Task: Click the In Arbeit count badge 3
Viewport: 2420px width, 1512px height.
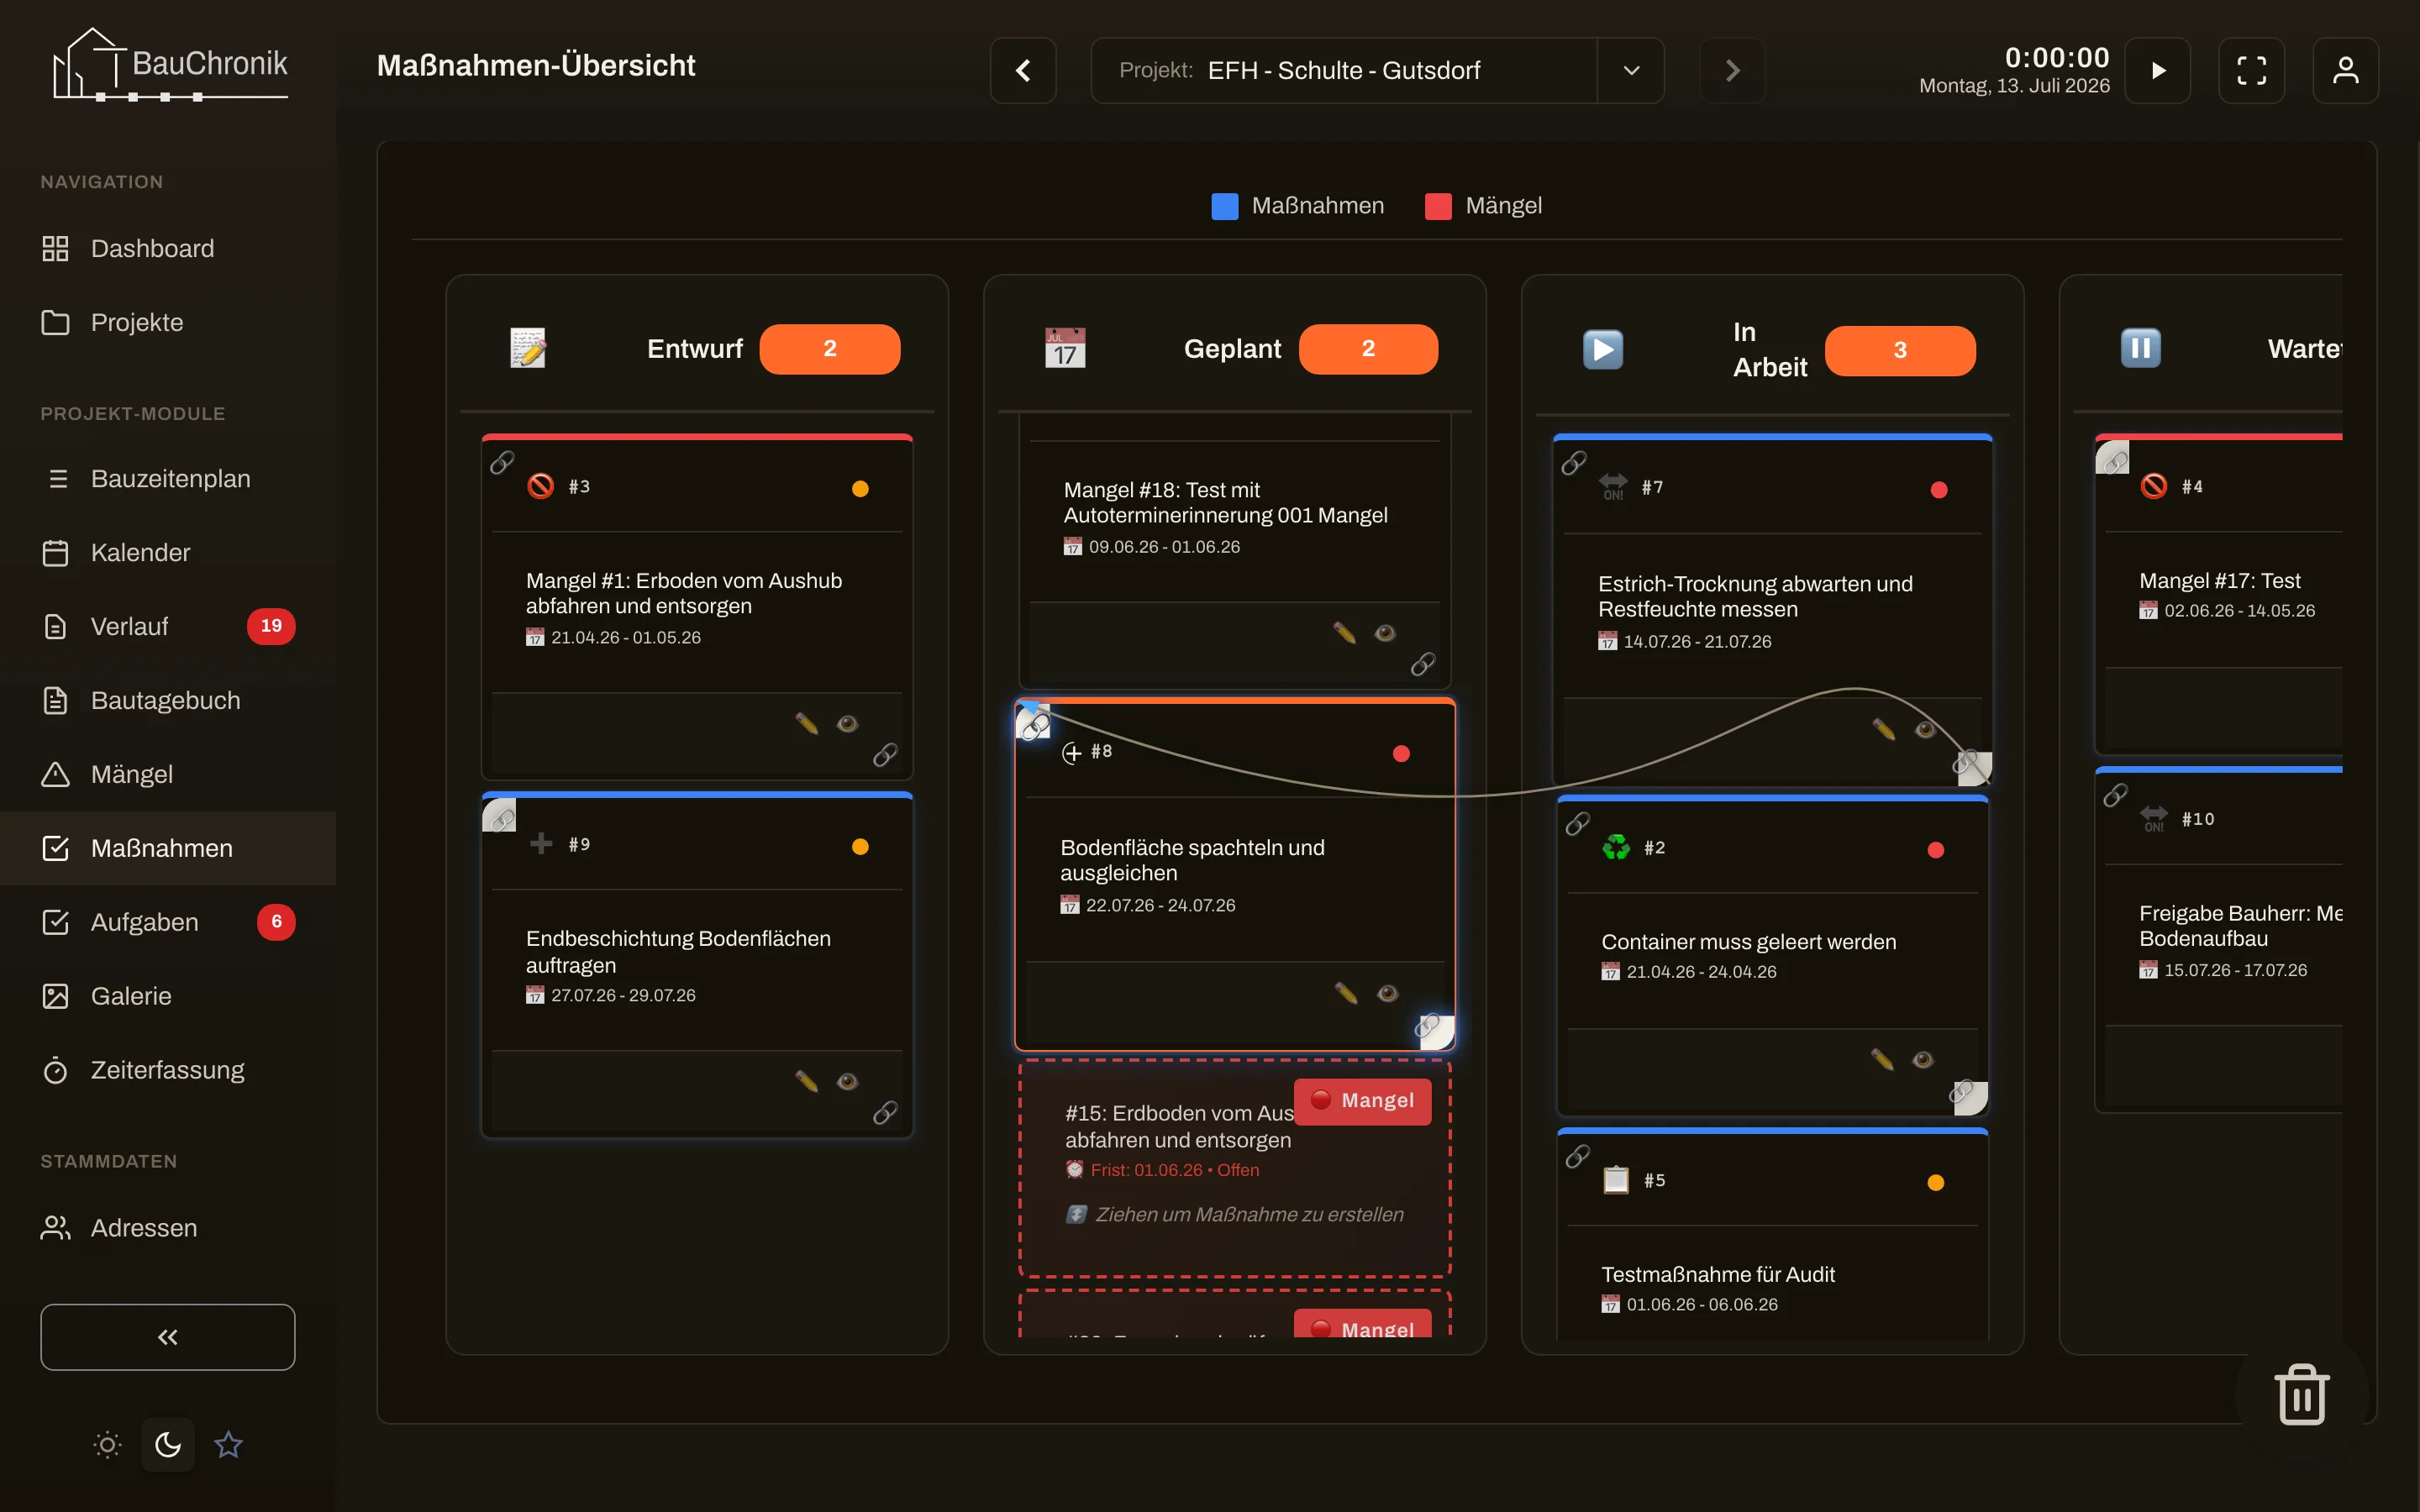Action: [1900, 350]
